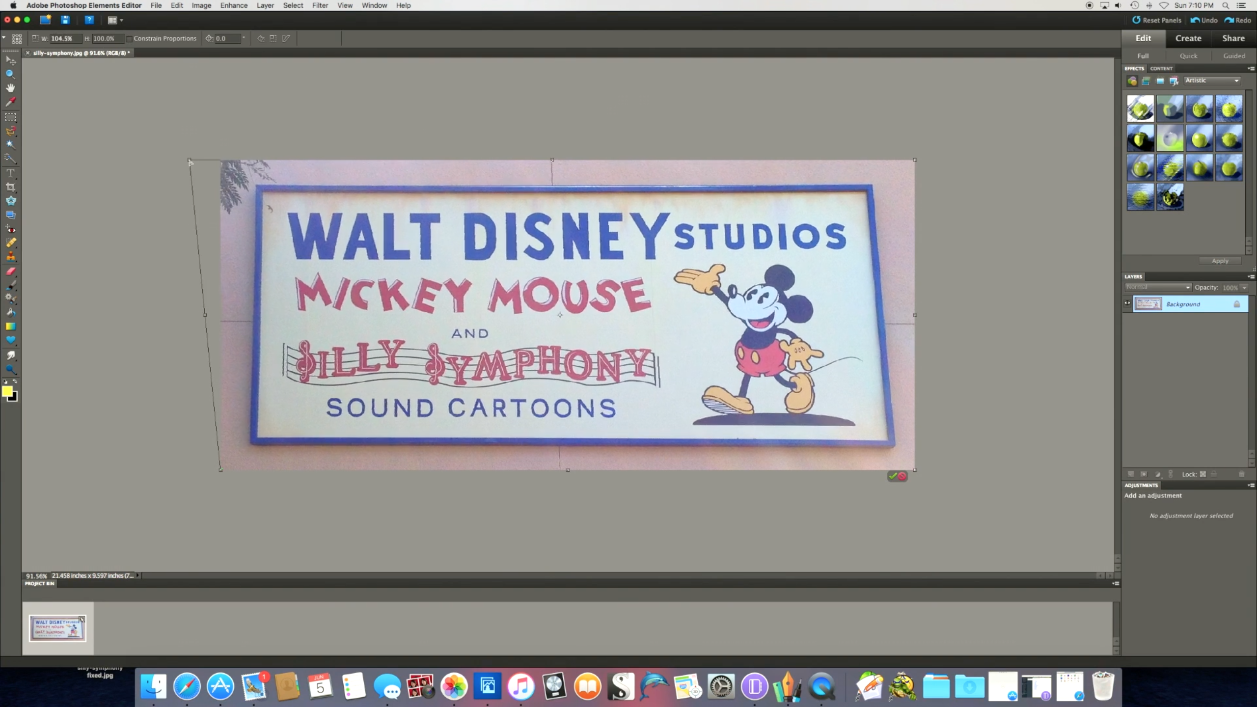Switch to Guided edit mode

pyautogui.click(x=1234, y=56)
